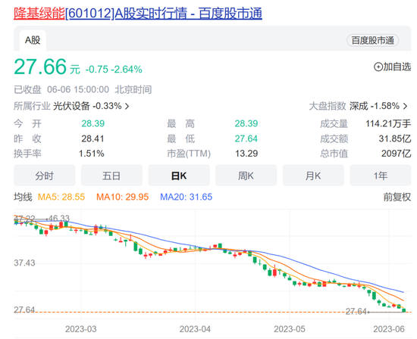This screenshot has width=417, height=339.
Task: Expand the 光伏设备 industry chevron arrow
Action: click(127, 107)
